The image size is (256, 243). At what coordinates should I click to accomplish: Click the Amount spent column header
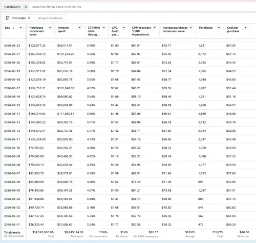pyautogui.click(x=63, y=29)
